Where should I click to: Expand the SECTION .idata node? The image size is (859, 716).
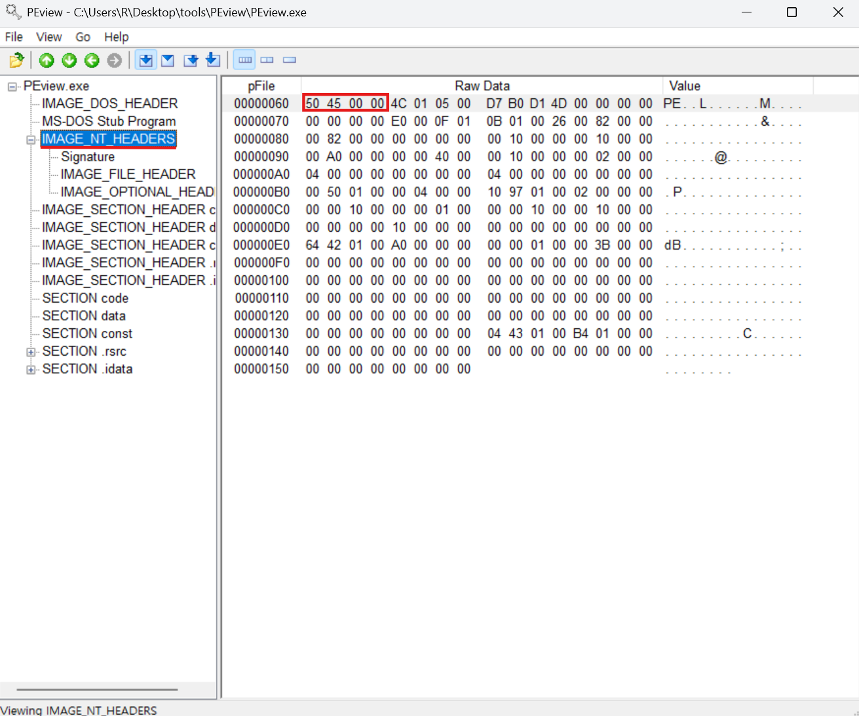pos(31,369)
